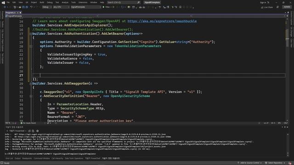
Task: Switch to the Breakpoints tab
Action: [x=27, y=159]
